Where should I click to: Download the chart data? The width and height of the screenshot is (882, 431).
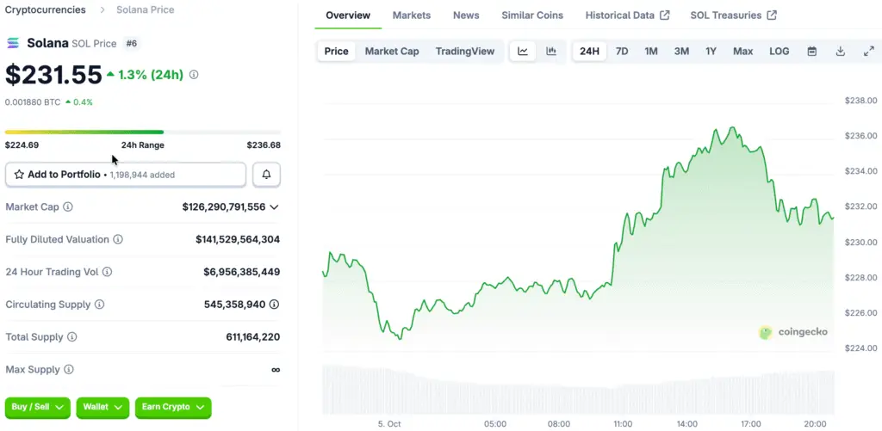coord(840,52)
